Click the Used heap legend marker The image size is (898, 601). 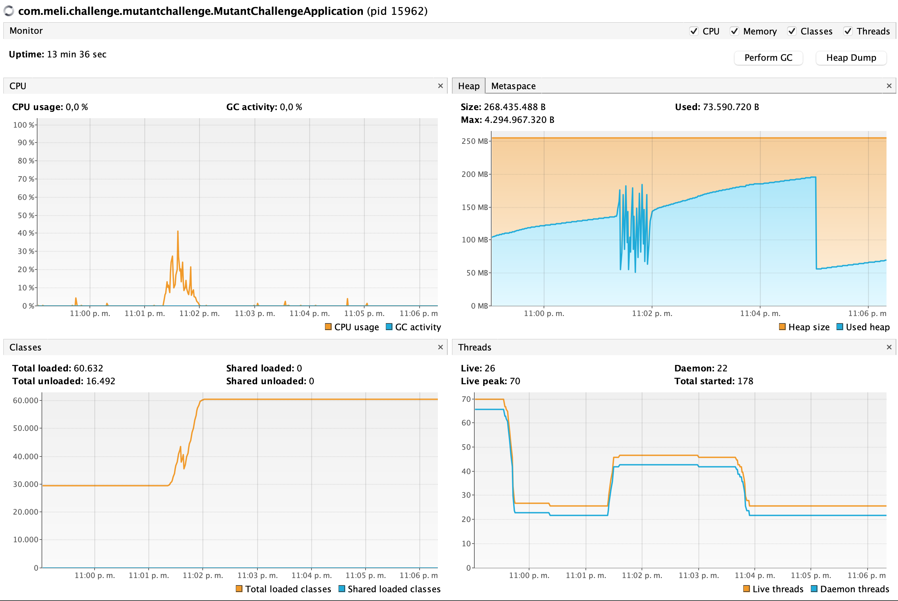point(840,327)
